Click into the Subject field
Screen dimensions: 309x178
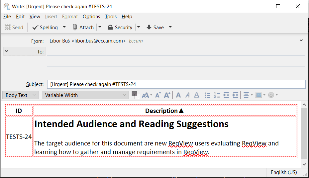176,84
